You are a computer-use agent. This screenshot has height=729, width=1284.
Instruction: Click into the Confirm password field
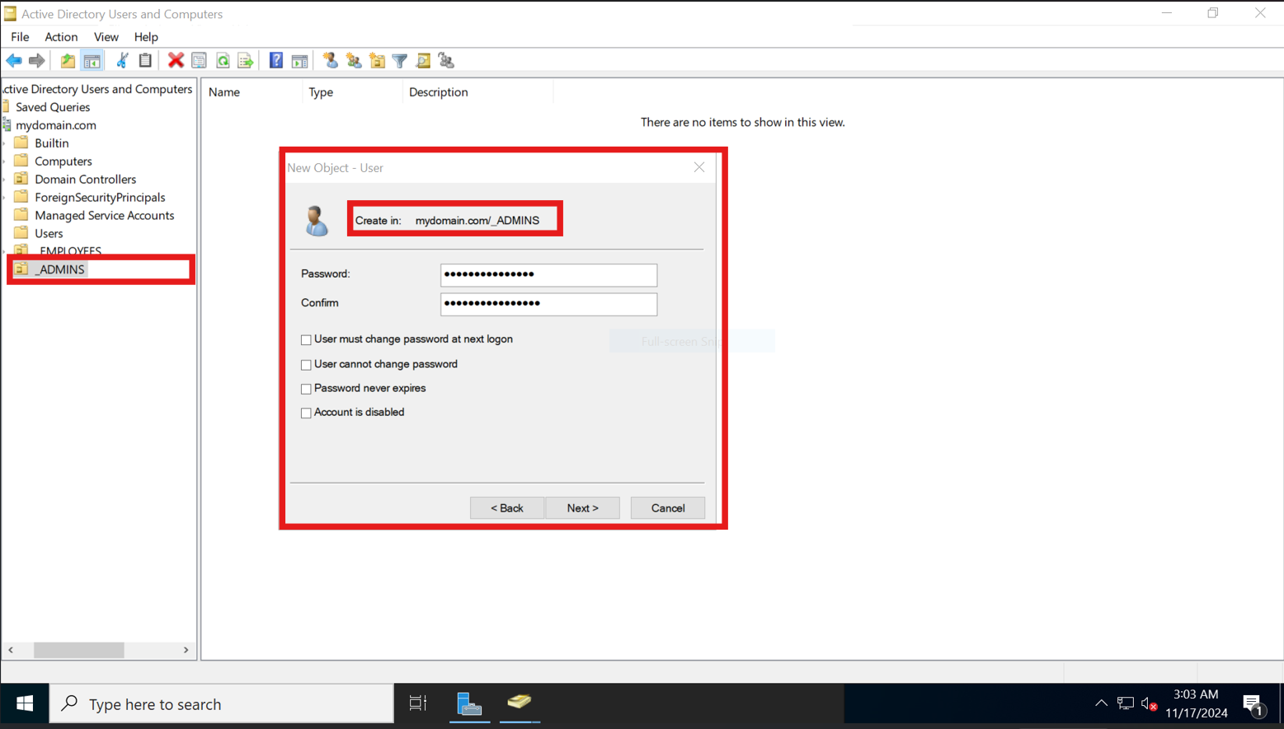tap(548, 304)
